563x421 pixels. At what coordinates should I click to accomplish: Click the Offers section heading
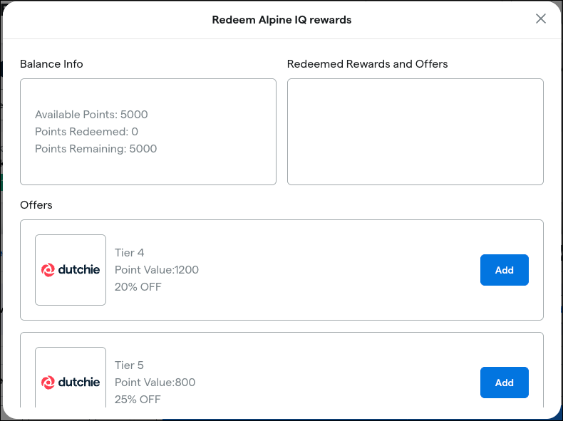tap(36, 205)
